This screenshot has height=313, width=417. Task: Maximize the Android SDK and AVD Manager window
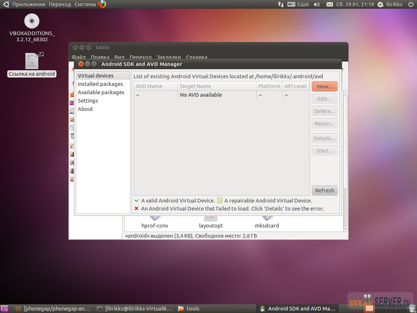click(x=94, y=64)
